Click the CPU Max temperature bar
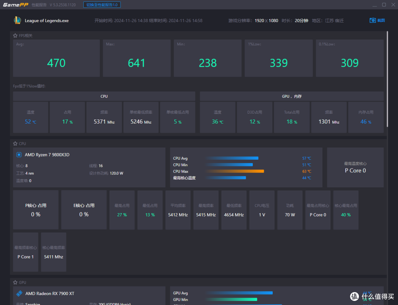Viewport: 398px width, 305px height. point(235,171)
